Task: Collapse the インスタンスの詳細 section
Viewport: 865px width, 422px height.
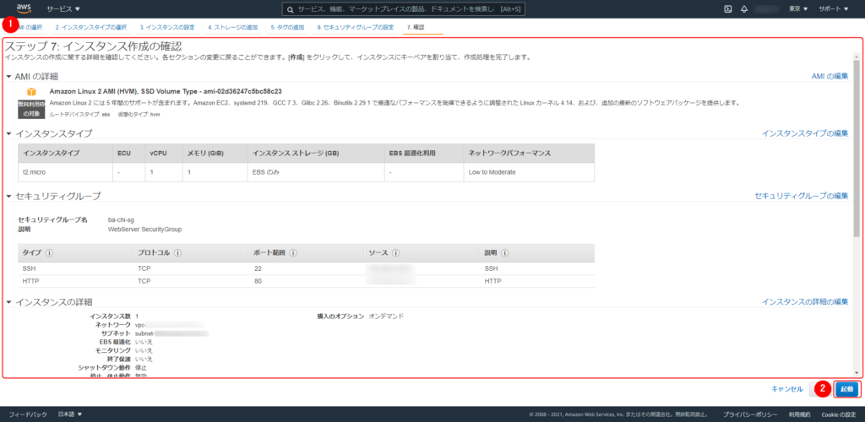Action: tap(8, 302)
